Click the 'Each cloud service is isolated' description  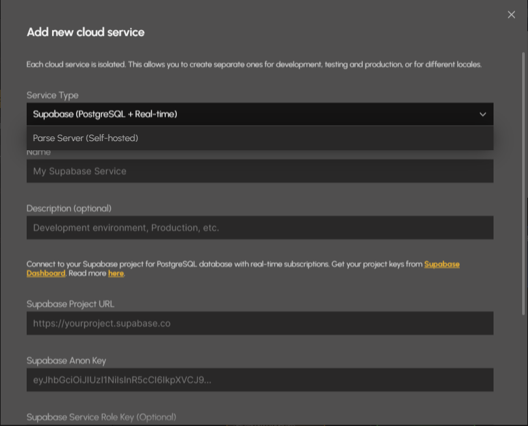(x=254, y=64)
